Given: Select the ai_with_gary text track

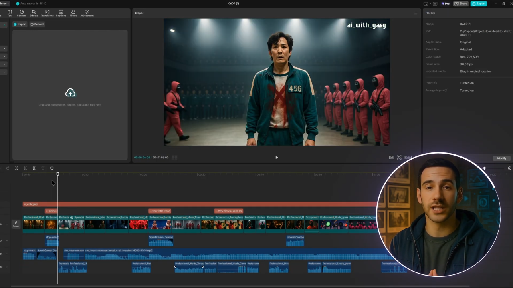Looking at the screenshot, I should click(x=200, y=204).
